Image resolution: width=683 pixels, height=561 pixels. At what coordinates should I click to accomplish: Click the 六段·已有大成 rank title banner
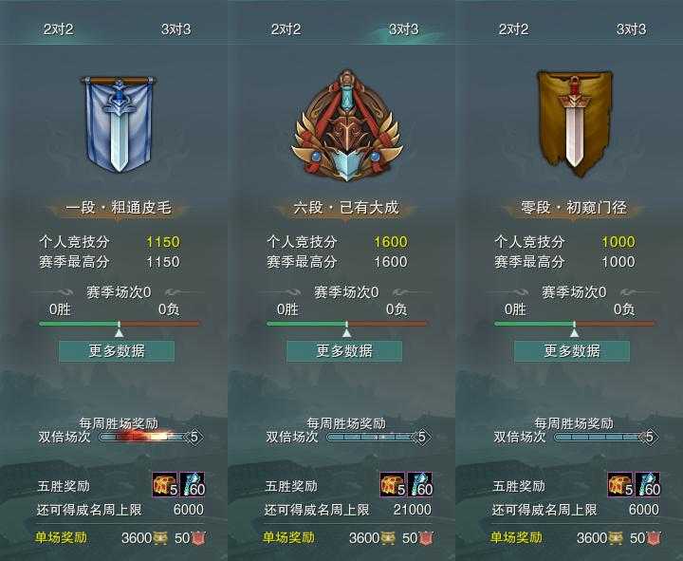[x=346, y=208]
